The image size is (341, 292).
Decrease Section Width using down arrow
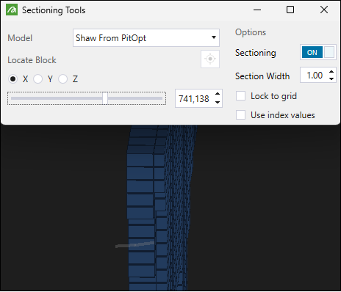tap(331, 79)
